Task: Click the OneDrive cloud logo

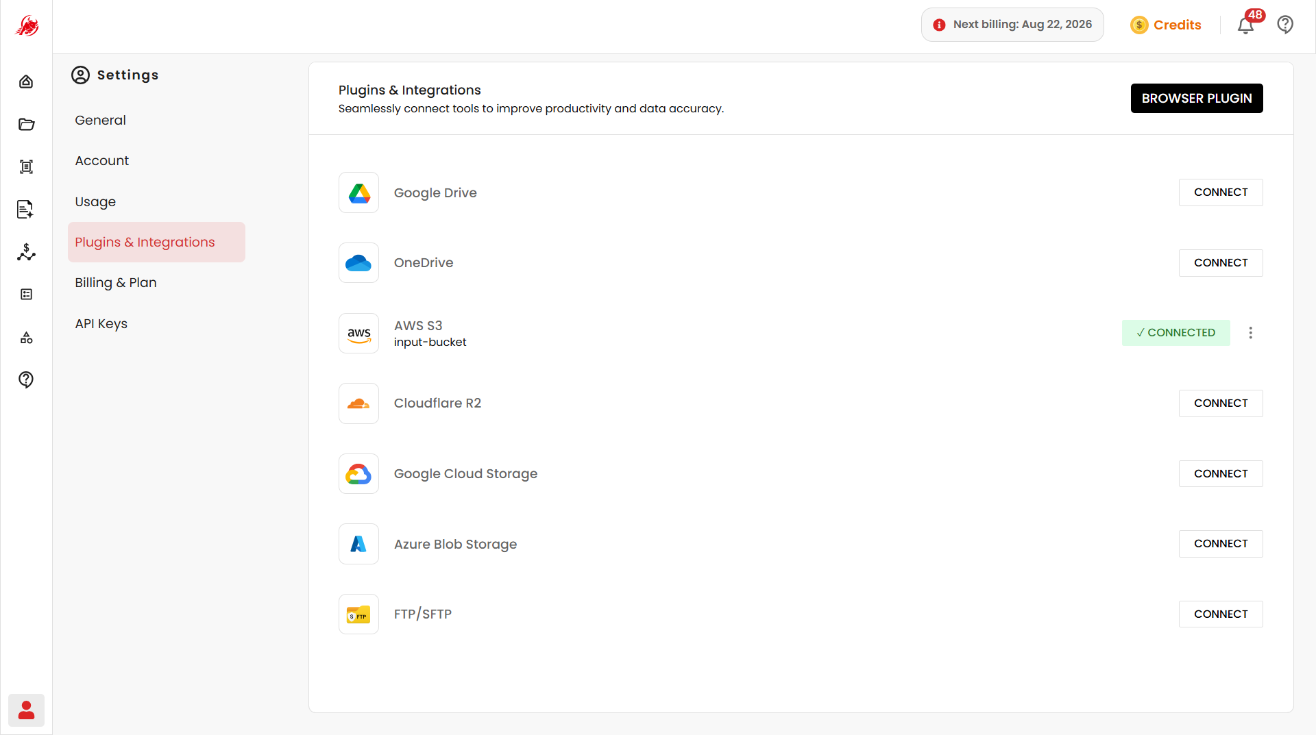Action: 358,262
